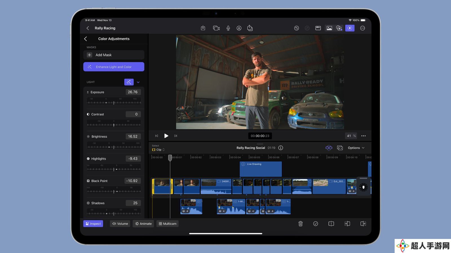Split the clip at playhead
Viewport: 451px width, 253px height.
click(331, 224)
